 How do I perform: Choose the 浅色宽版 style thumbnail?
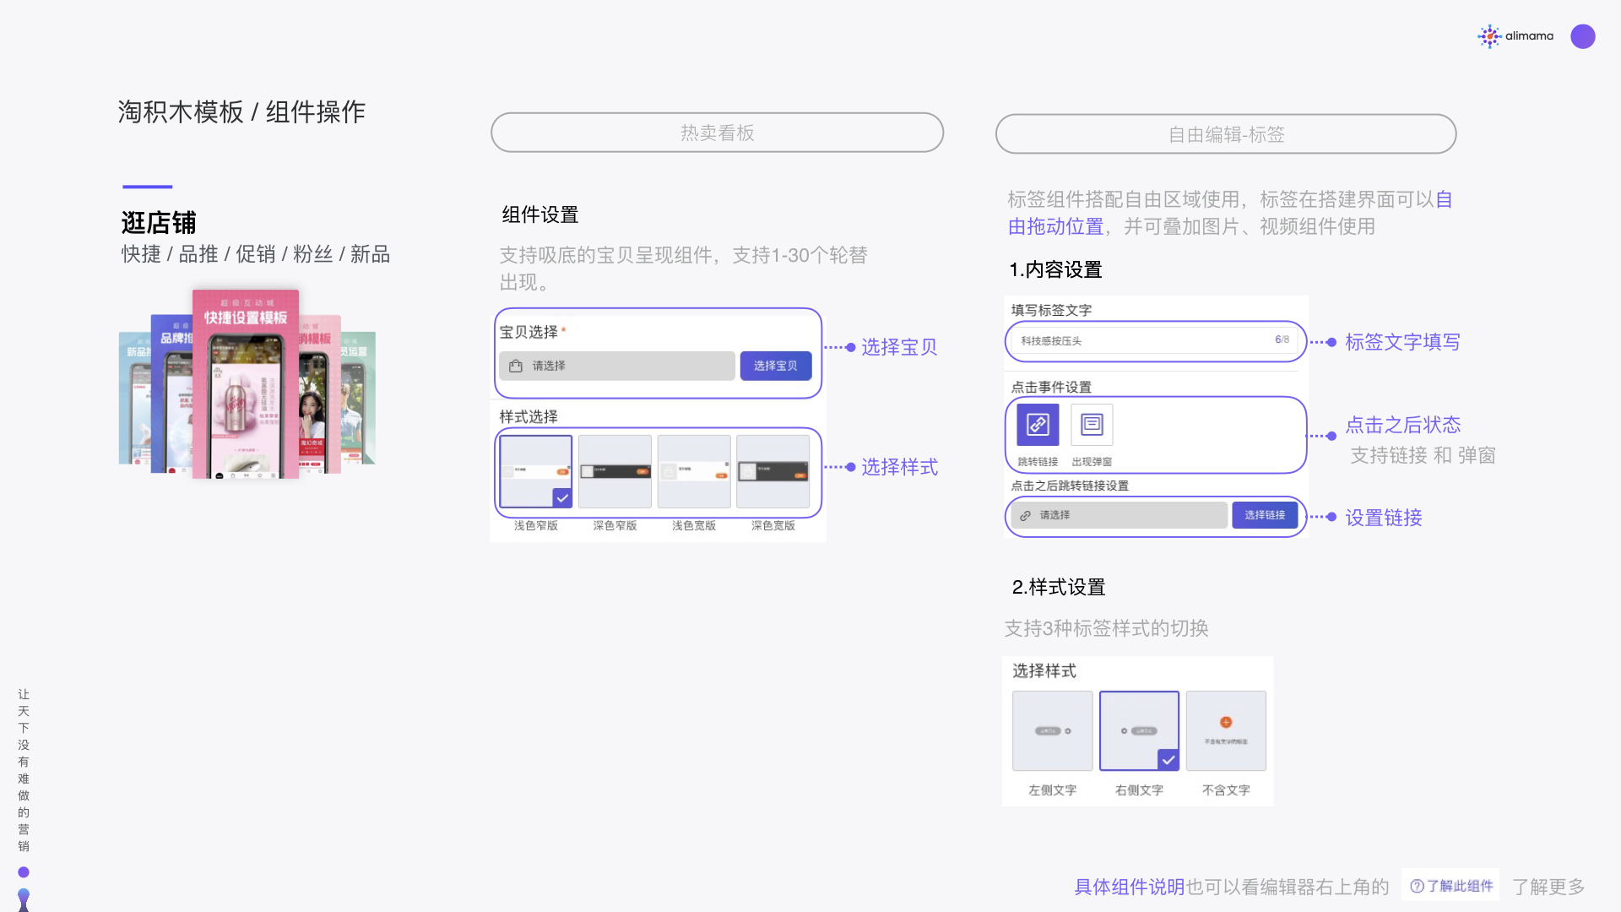[694, 471]
